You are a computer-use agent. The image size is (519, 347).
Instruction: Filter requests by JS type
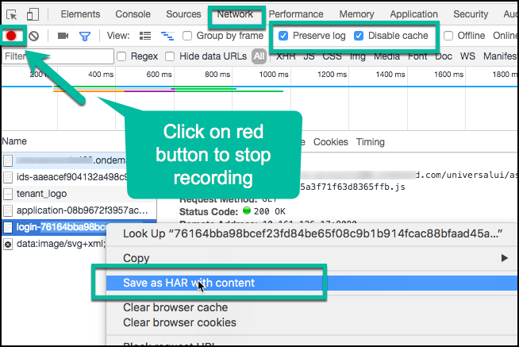pos(309,56)
